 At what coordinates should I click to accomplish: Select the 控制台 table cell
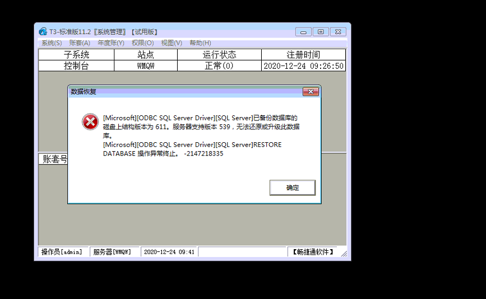[x=76, y=66]
